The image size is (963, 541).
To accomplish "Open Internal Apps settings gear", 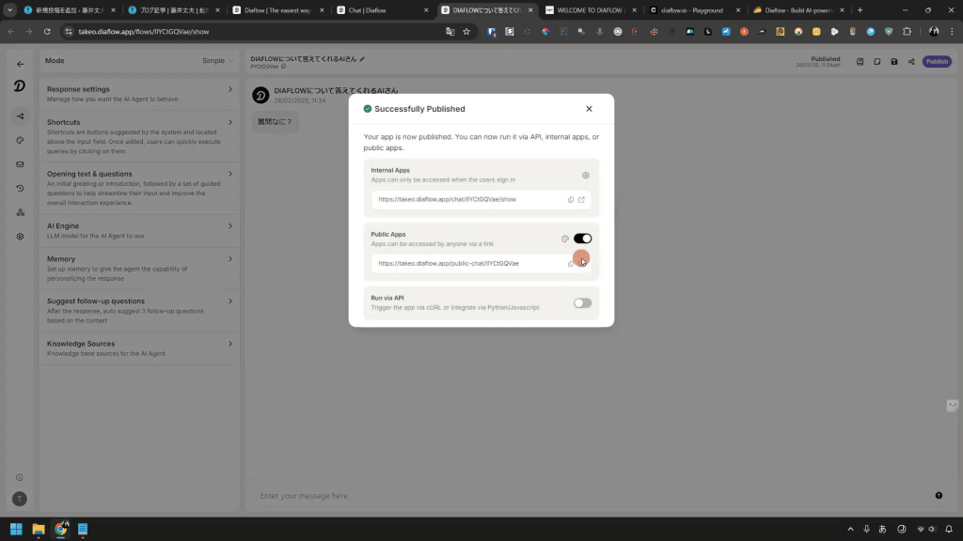I will [x=585, y=176].
